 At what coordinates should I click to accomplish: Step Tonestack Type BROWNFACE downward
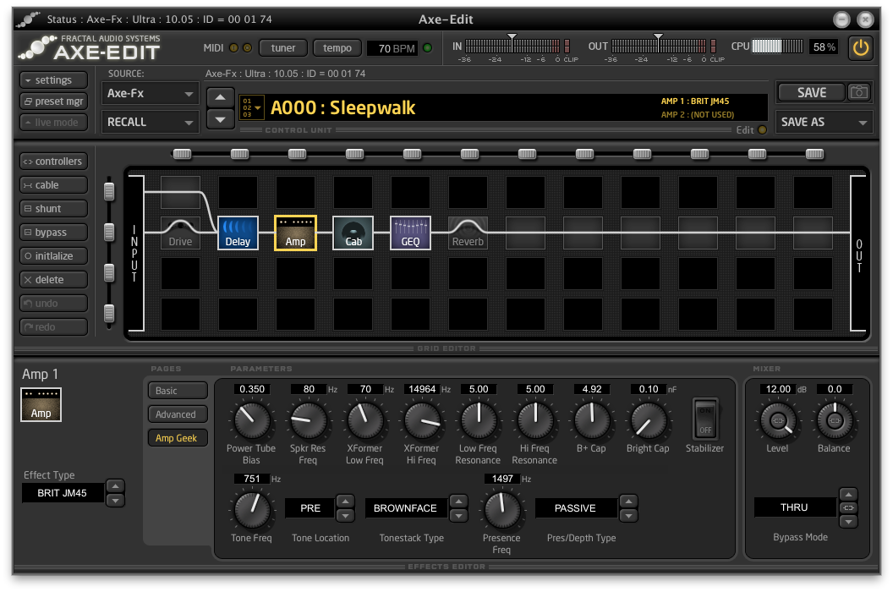[458, 515]
